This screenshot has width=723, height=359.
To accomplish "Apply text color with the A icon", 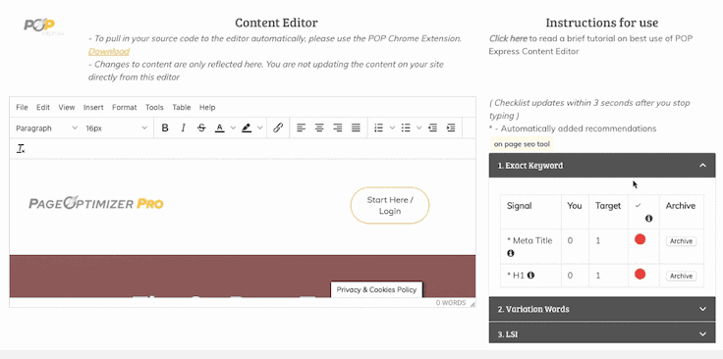I will point(220,128).
